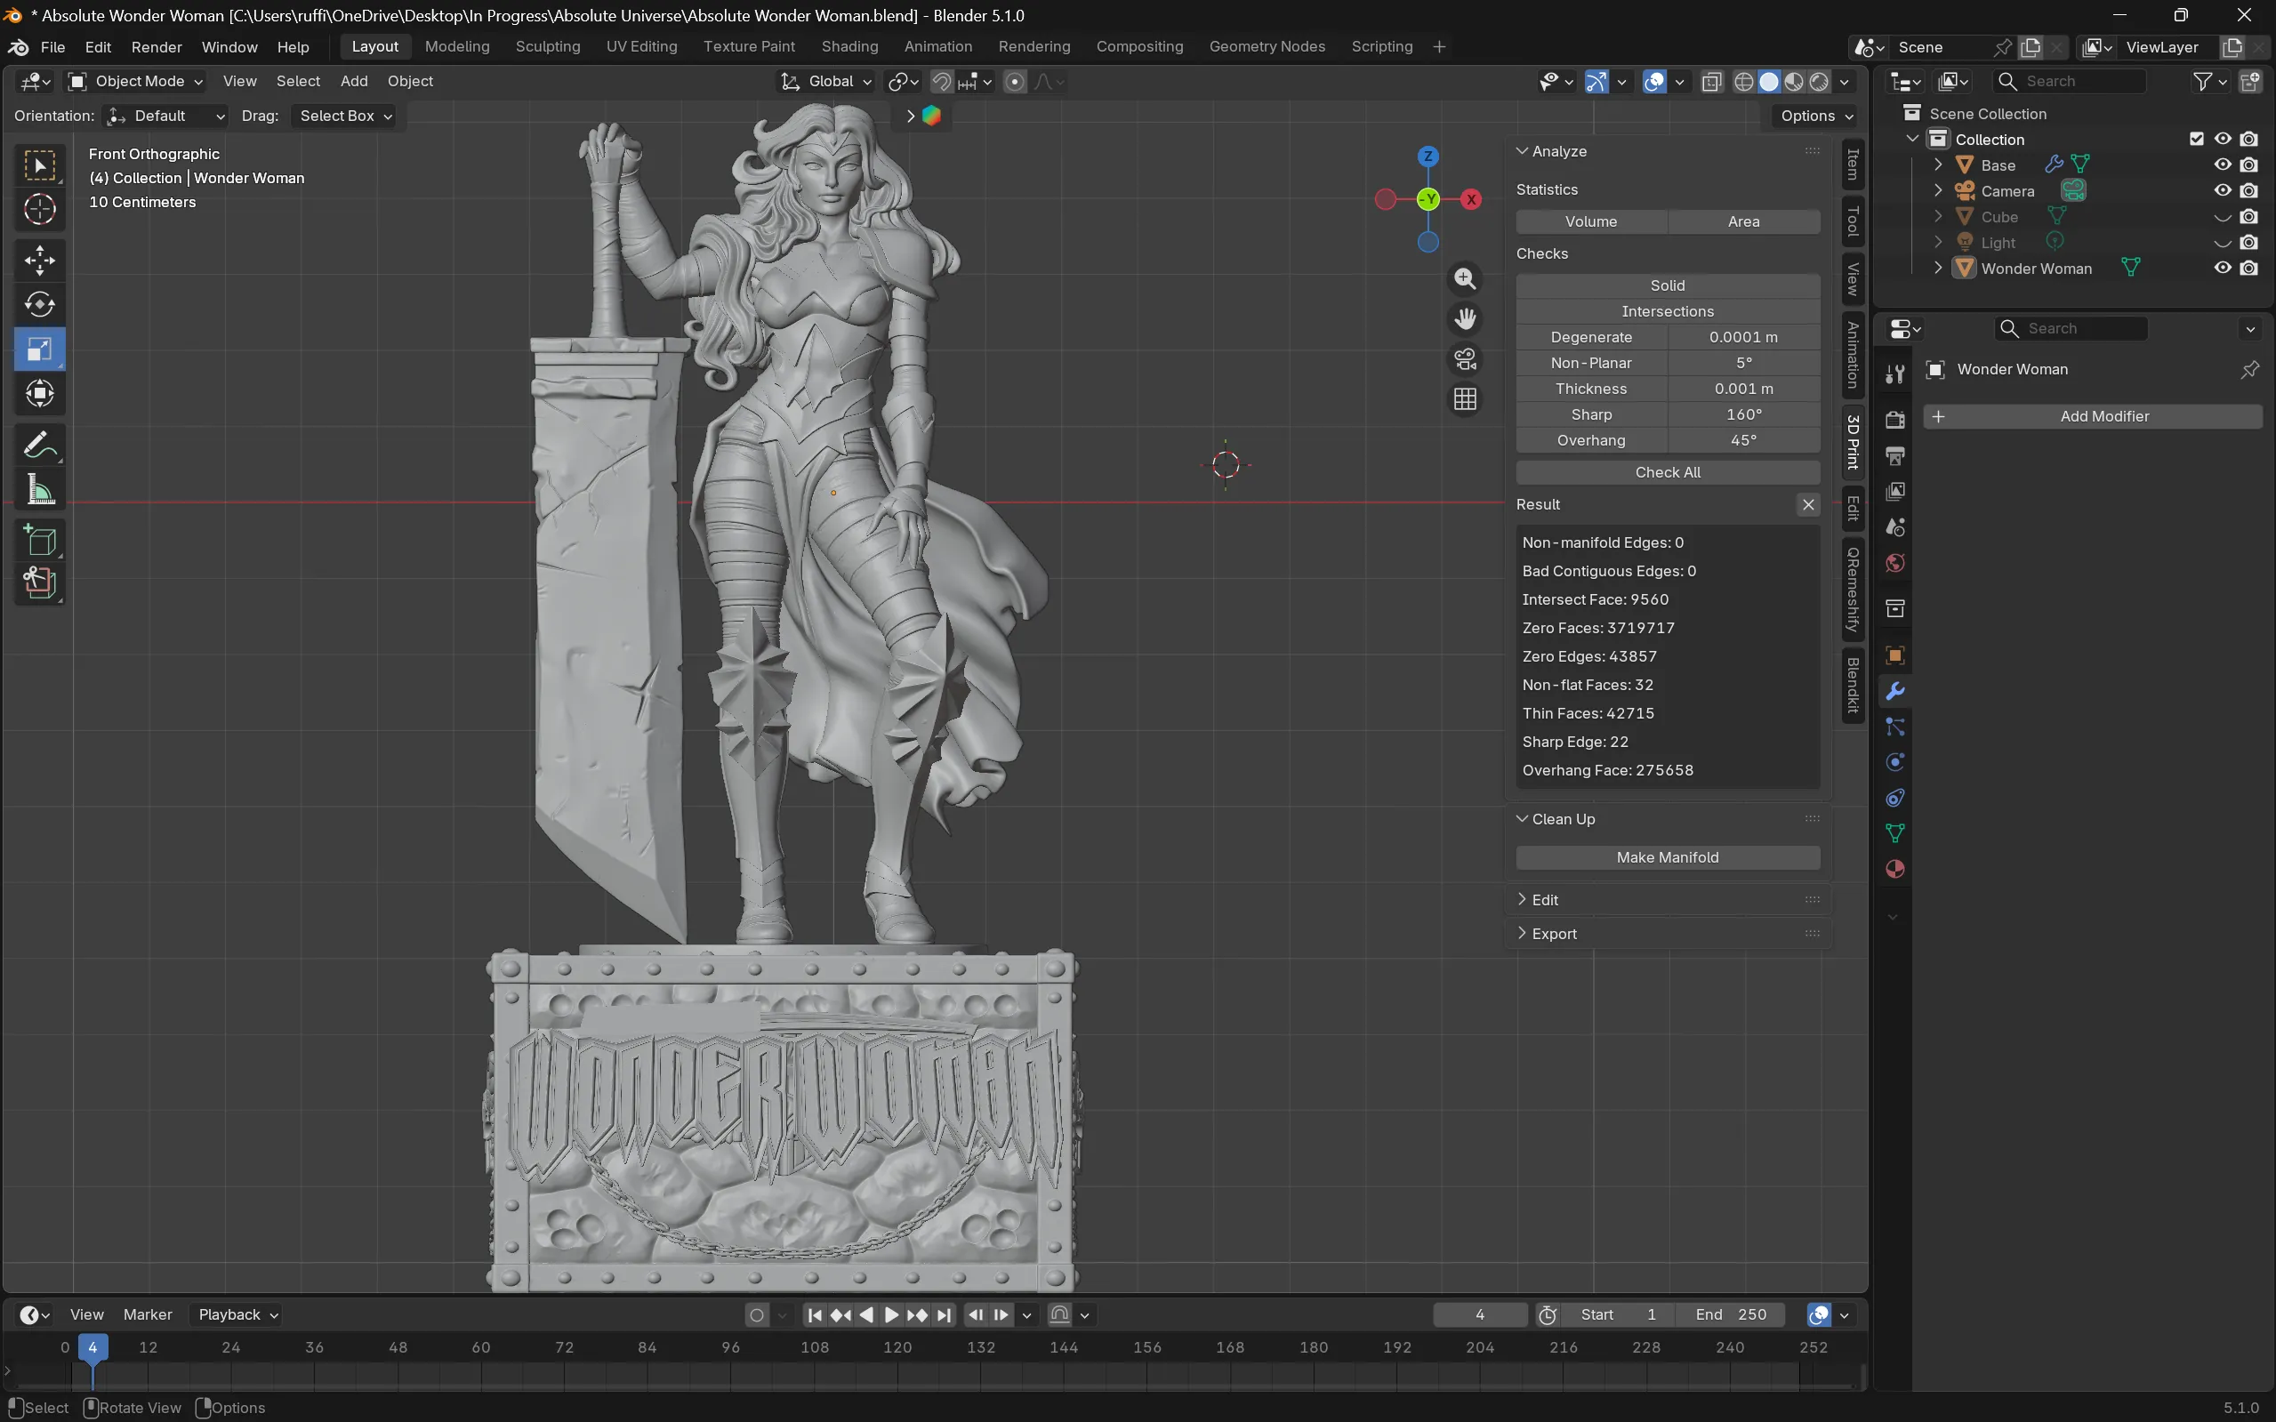This screenshot has width=2276, height=1422.
Task: Click the Make Manifold button
Action: (x=1668, y=857)
